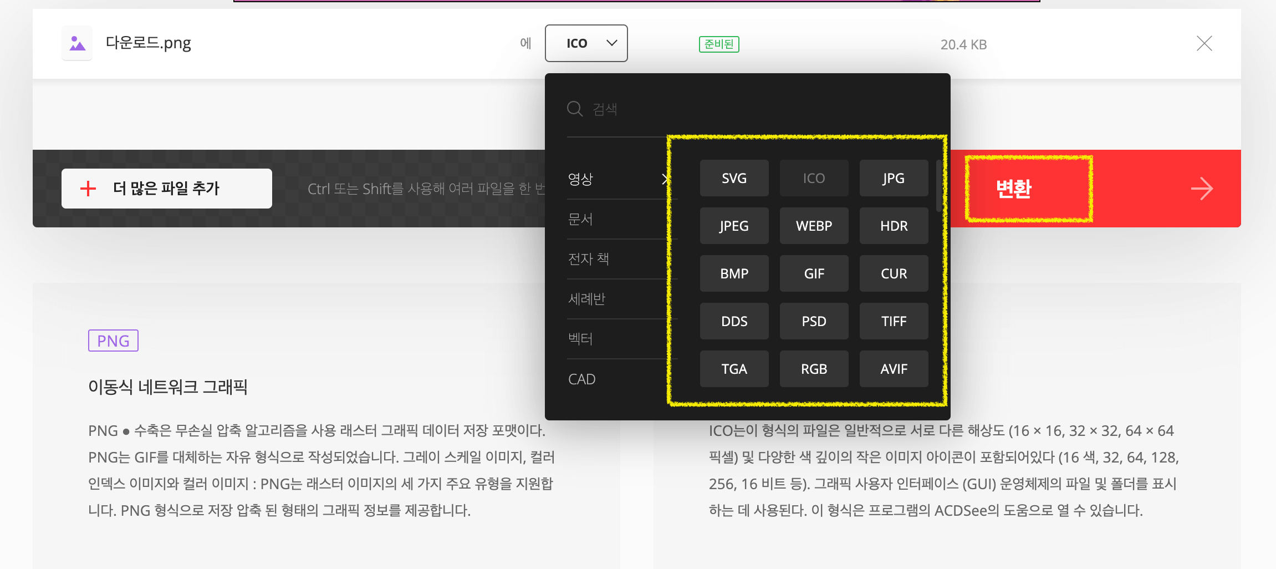The image size is (1276, 569).
Task: Choose JPG as the target format
Action: pyautogui.click(x=894, y=178)
